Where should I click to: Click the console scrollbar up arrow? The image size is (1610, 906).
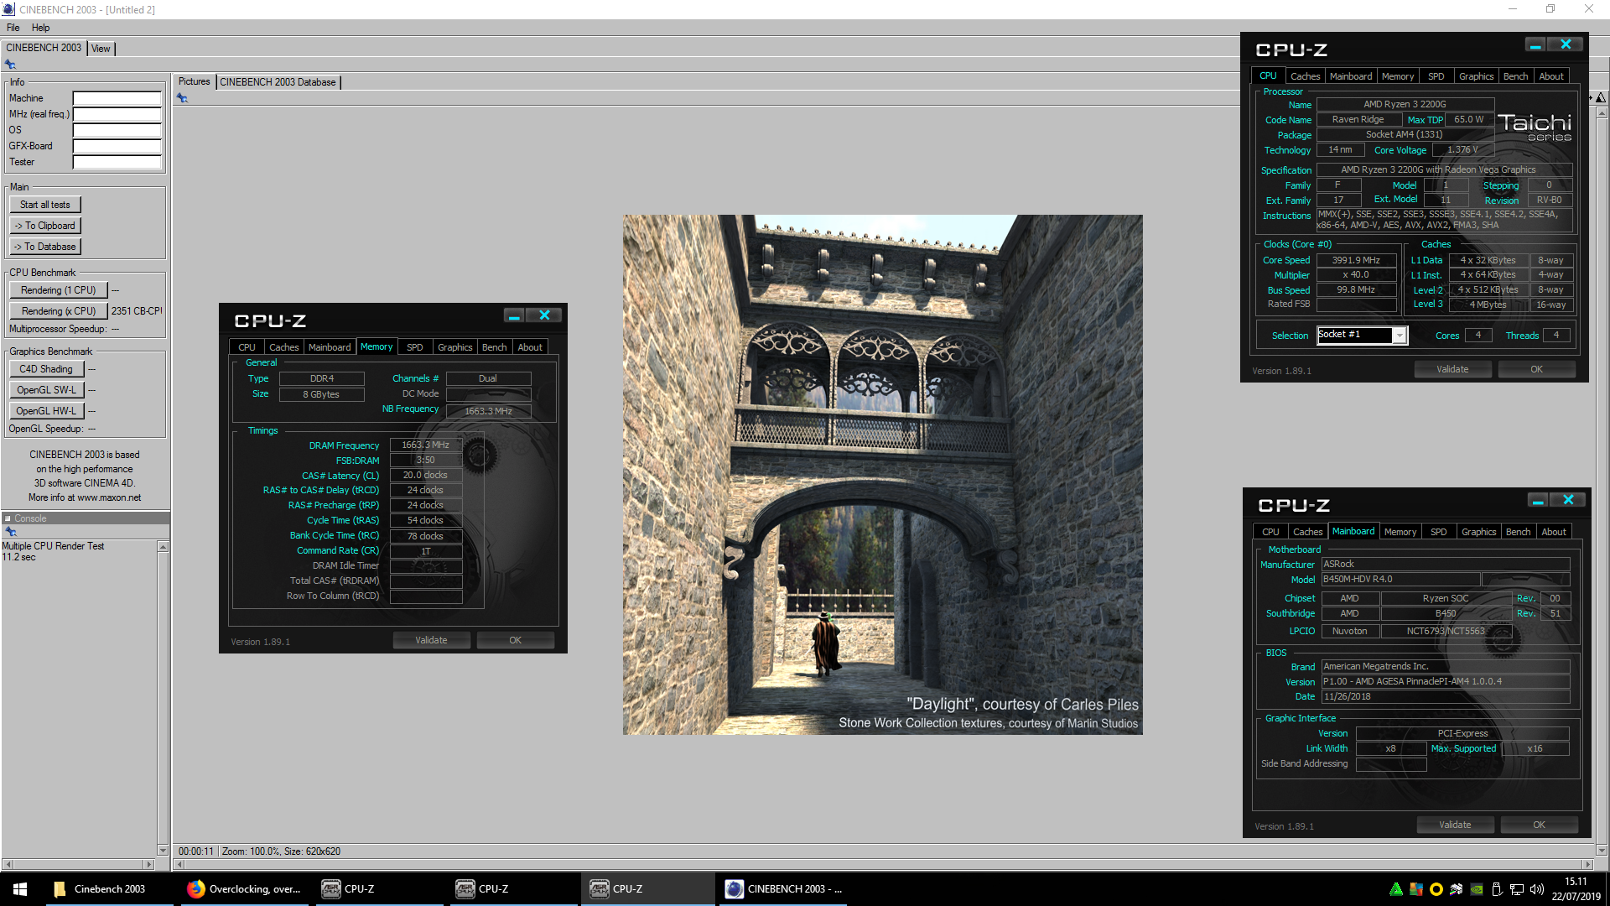163,547
